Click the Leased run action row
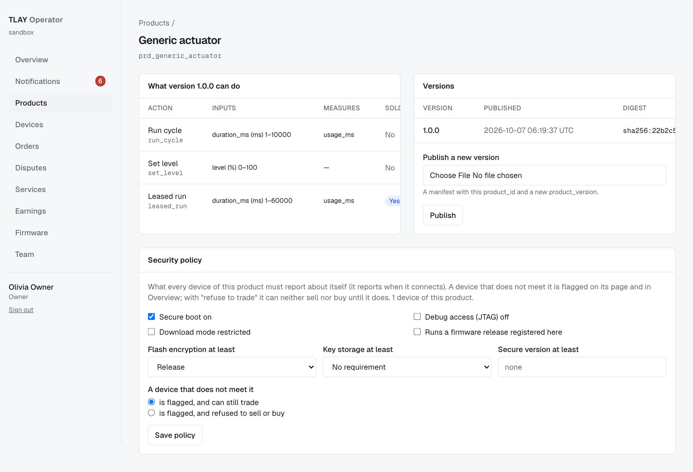693x472 pixels. [270, 201]
